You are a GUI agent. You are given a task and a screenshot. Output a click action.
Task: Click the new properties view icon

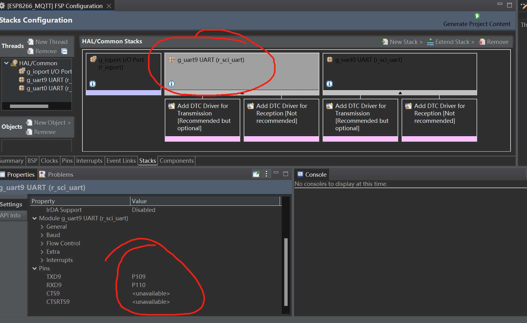[256, 174]
